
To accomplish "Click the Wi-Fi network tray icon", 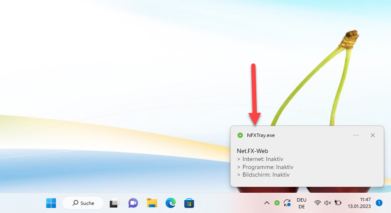I will (317, 203).
